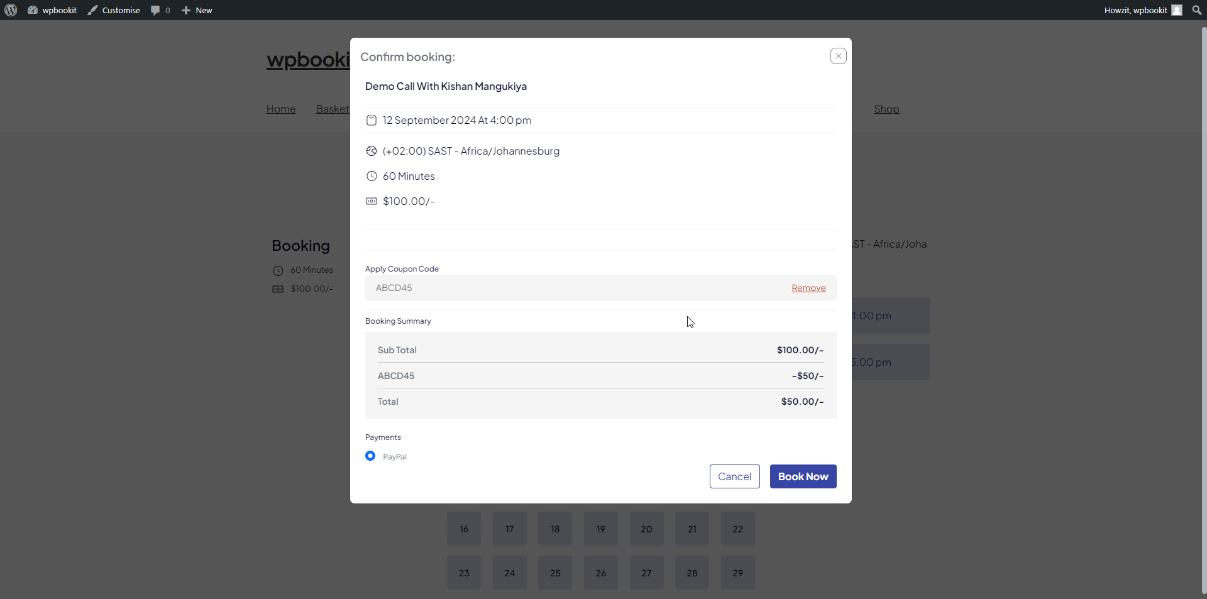Click the Customise brush icon
The image size is (1207, 599).
tap(92, 10)
